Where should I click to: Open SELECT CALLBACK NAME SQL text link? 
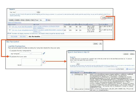pos(48,31)
